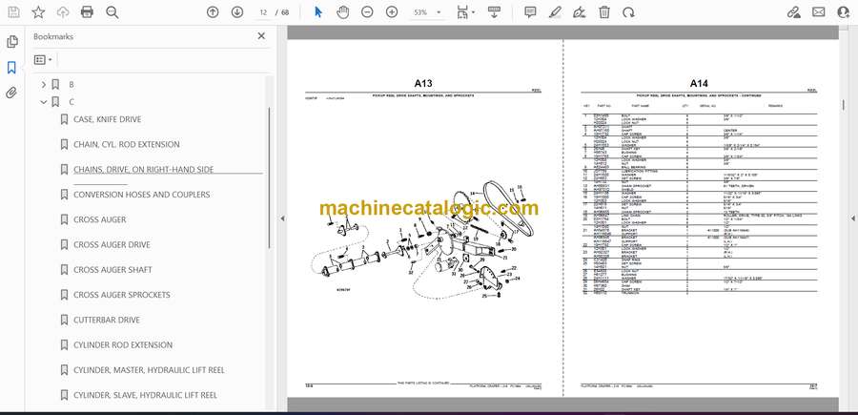Open the sign document tool

click(580, 12)
